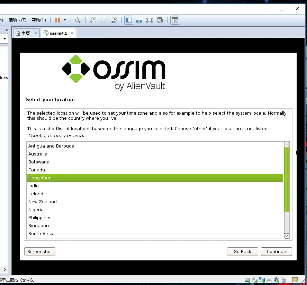Open the 选项卡(T) menu
The image size is (307, 285).
click(17, 20)
